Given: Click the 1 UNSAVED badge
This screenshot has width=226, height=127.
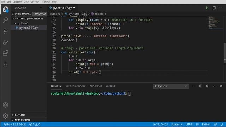Looking at the screenshot, I should click(x=39, y=14).
